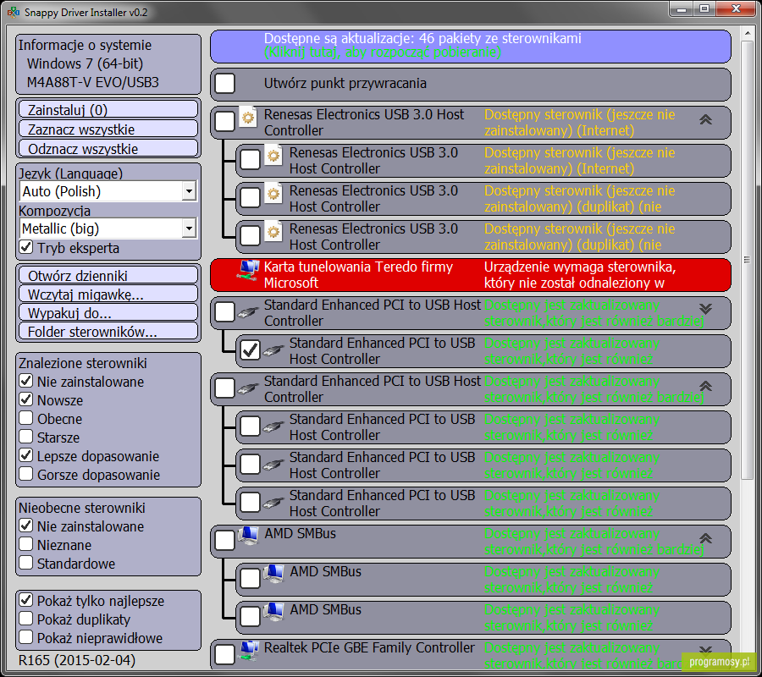The image size is (762, 677).
Task: Open logs with Otwórz dzienniki
Action: click(x=108, y=275)
